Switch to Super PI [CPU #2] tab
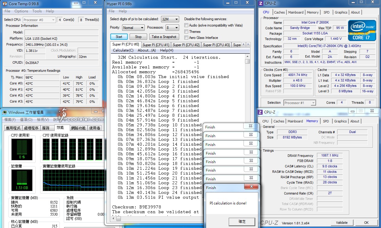 [186, 45]
